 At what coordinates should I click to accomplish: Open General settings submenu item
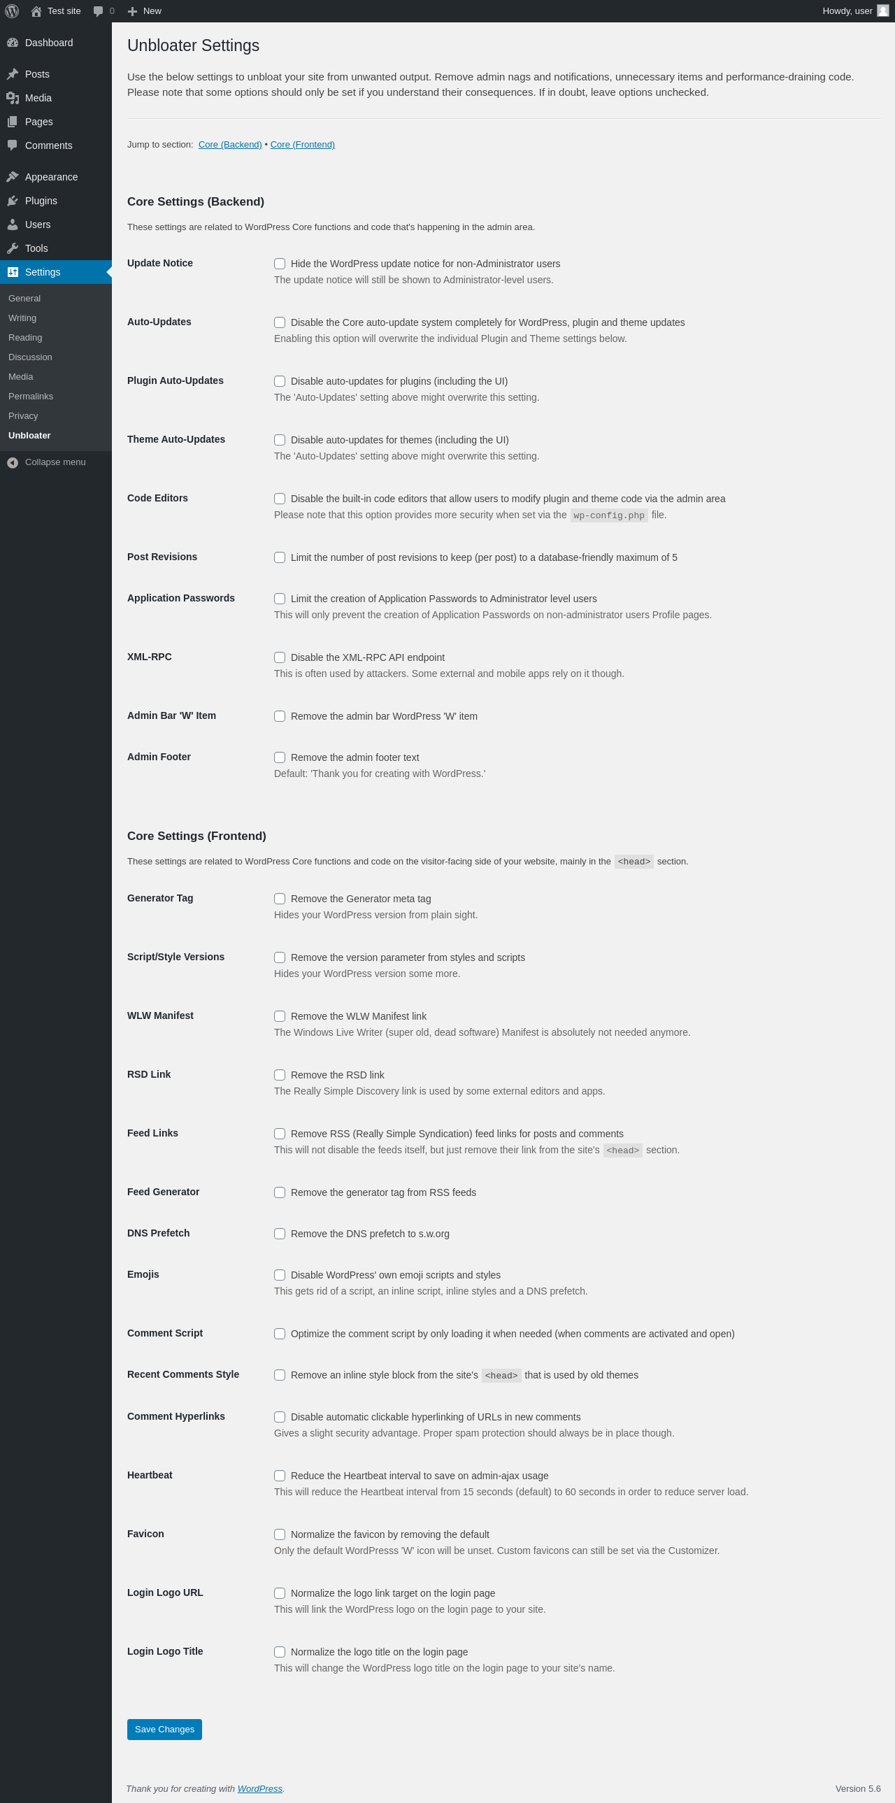click(x=24, y=298)
